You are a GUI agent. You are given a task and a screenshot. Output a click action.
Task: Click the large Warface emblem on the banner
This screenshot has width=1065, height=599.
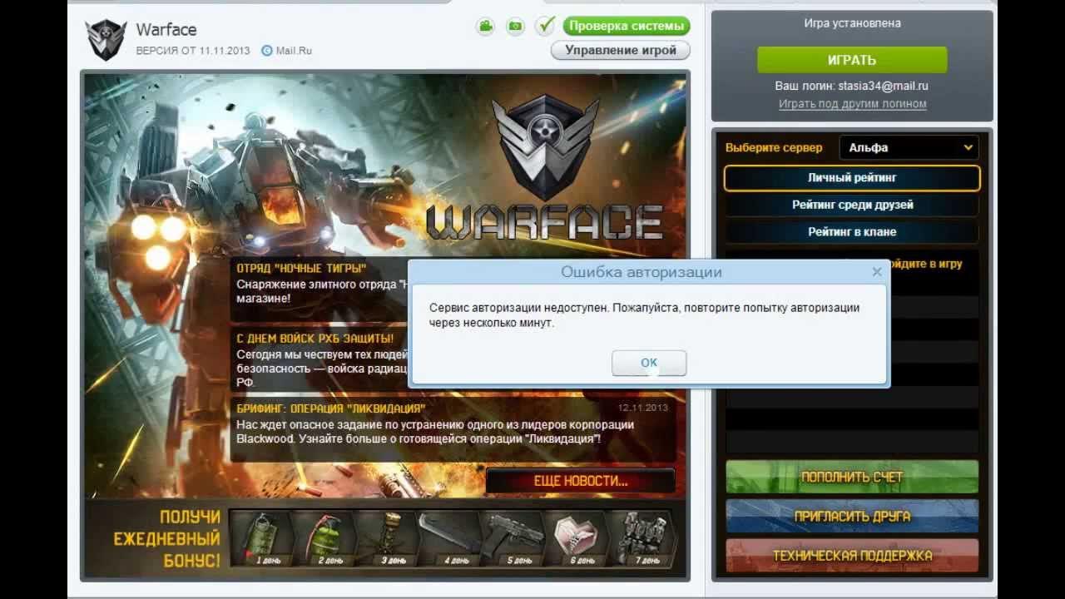click(x=545, y=147)
